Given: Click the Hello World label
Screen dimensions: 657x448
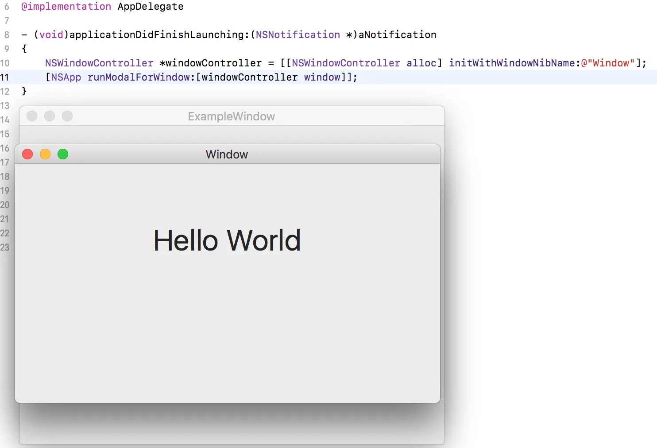Looking at the screenshot, I should click(227, 240).
